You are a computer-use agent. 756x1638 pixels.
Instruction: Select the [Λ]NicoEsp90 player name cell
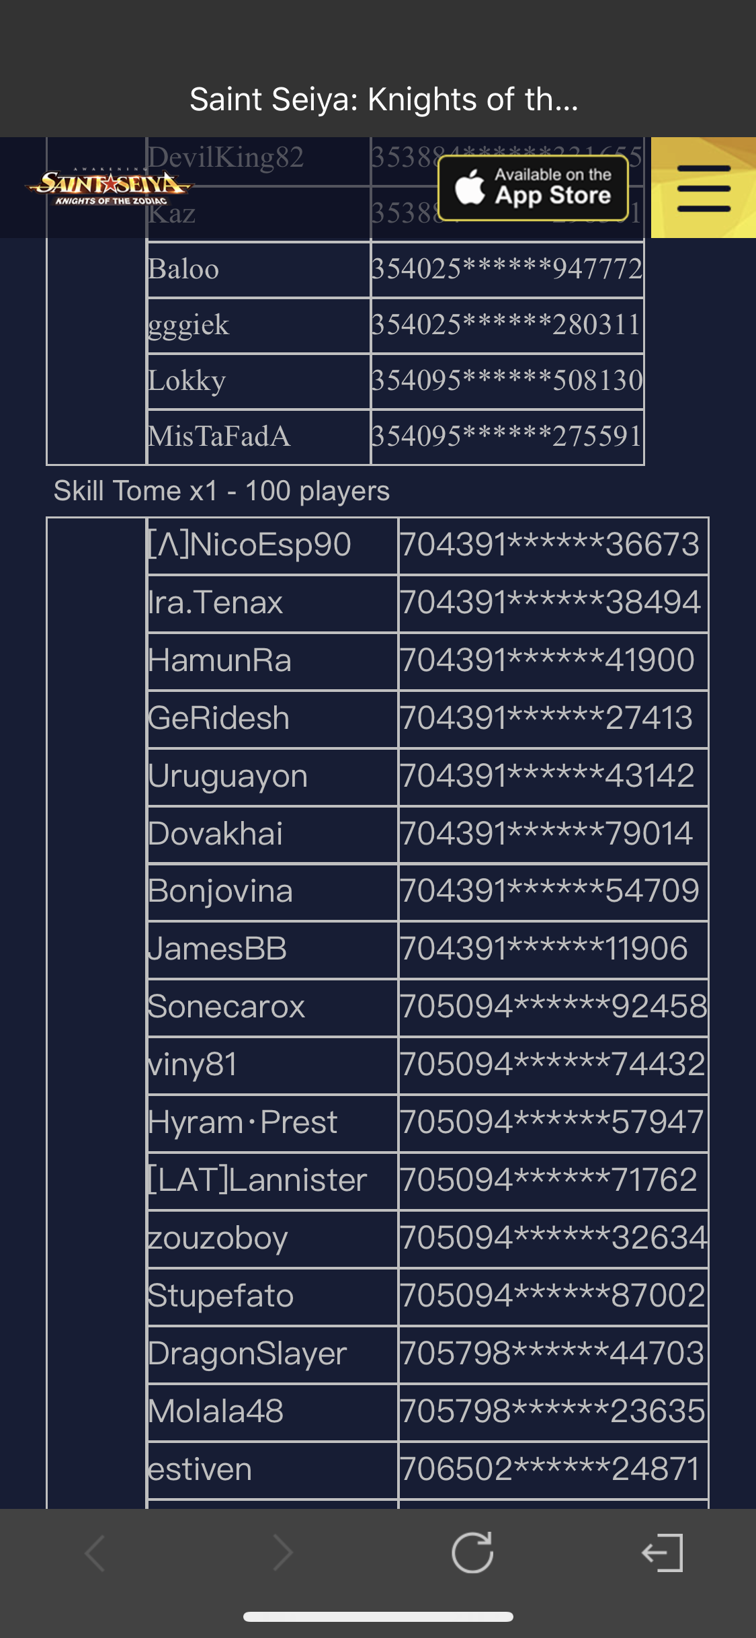272,545
